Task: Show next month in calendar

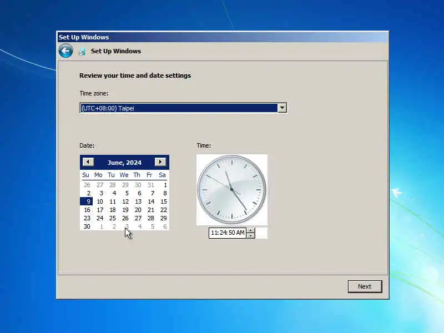Action: [x=160, y=162]
